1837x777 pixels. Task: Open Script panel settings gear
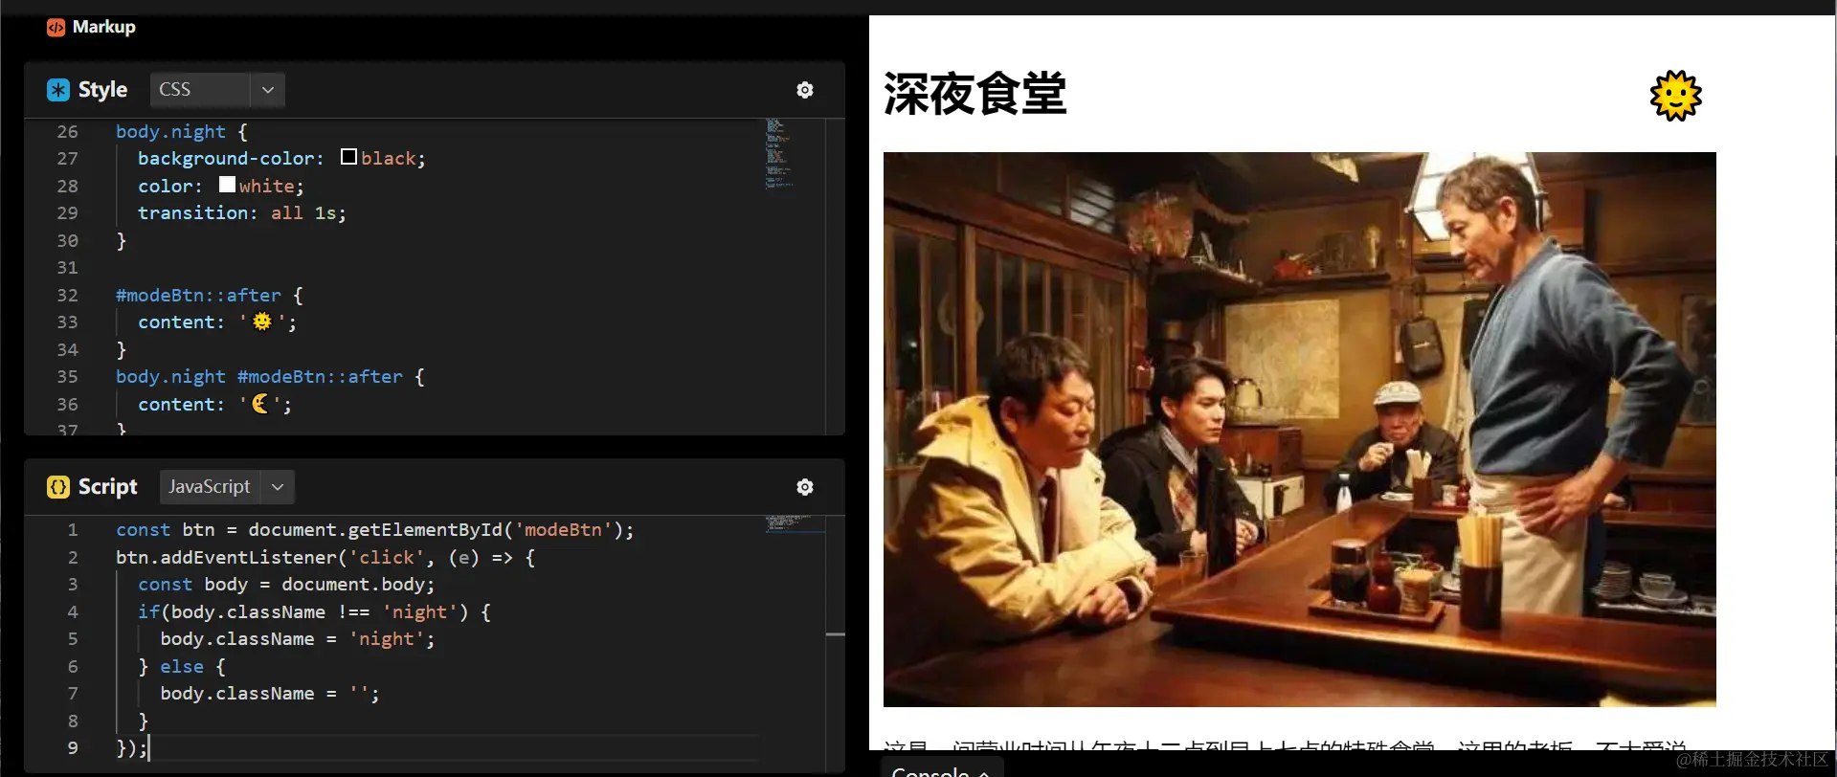point(805,487)
